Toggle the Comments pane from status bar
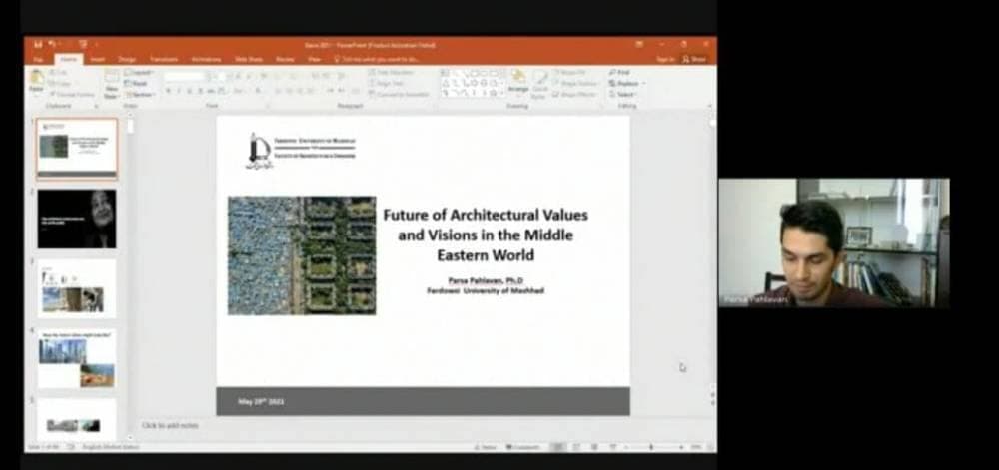999x470 pixels. [523, 447]
